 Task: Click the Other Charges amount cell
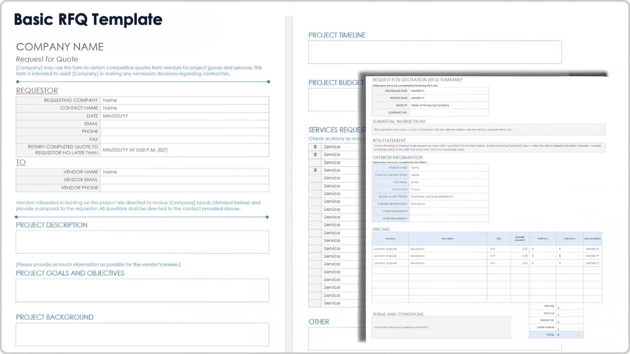click(570, 328)
